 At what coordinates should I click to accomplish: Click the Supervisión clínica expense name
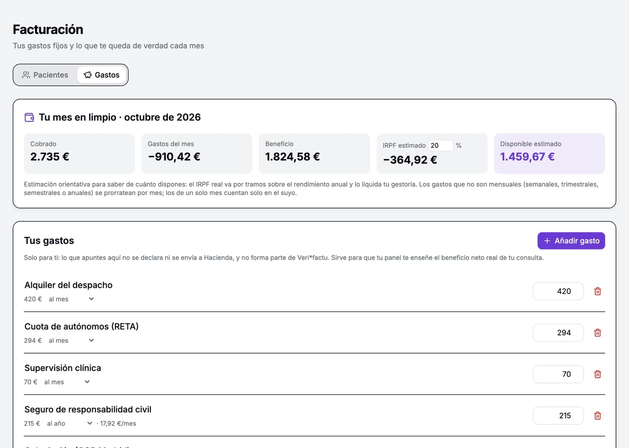63,368
